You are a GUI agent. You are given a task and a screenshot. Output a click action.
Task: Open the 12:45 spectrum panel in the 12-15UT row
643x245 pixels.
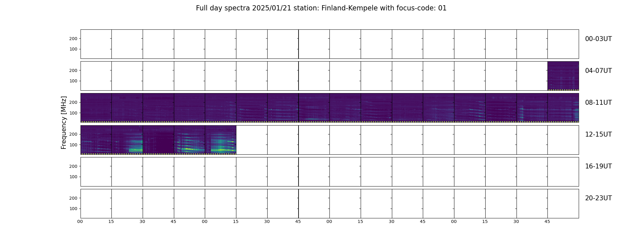coord(190,140)
